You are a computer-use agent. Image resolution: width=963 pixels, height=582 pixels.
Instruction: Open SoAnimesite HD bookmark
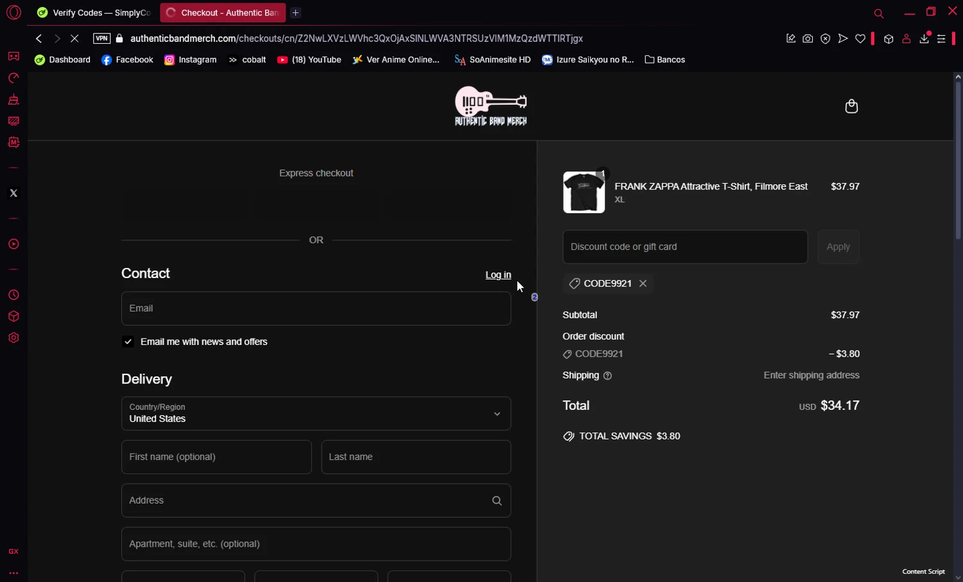pos(492,60)
